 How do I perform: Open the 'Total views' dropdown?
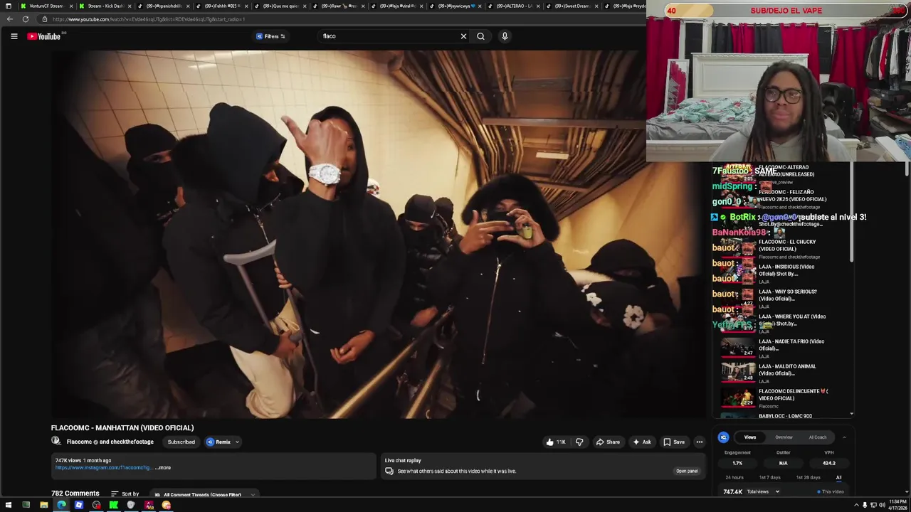tap(762, 491)
